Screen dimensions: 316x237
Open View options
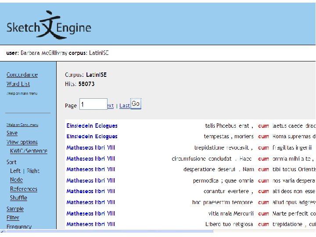22,142
